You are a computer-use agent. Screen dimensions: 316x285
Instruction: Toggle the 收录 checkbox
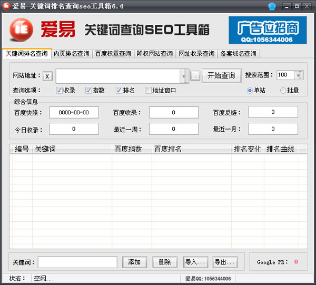point(59,90)
